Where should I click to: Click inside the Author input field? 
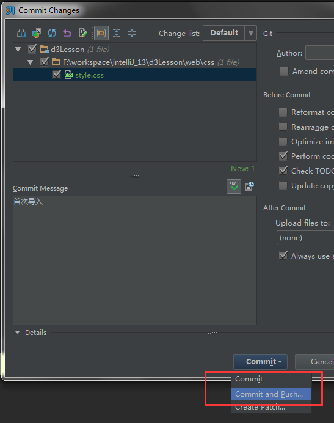[x=320, y=53]
